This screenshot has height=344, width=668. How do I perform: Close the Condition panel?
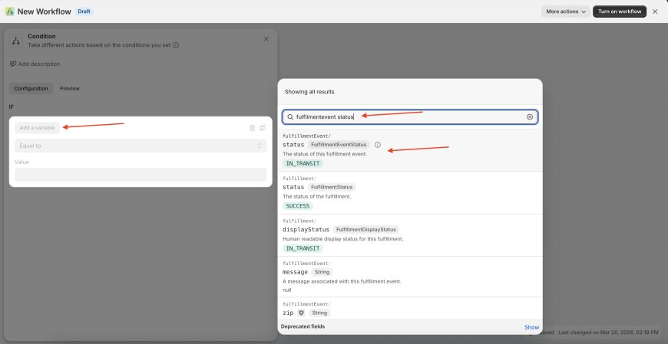[x=266, y=38]
